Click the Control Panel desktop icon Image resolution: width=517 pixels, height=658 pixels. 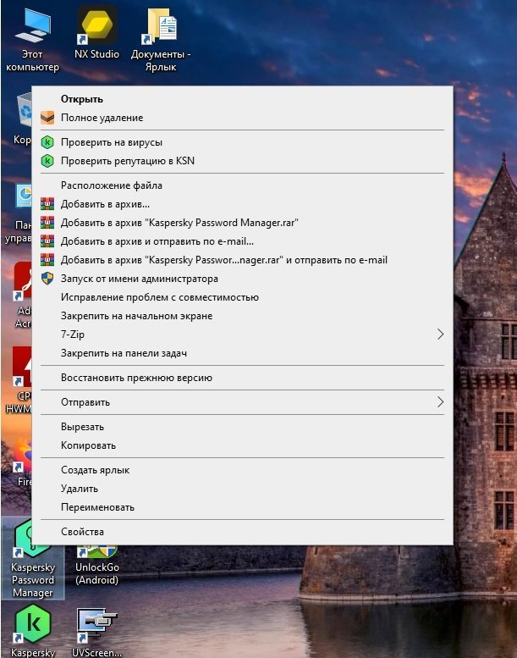click(23, 197)
